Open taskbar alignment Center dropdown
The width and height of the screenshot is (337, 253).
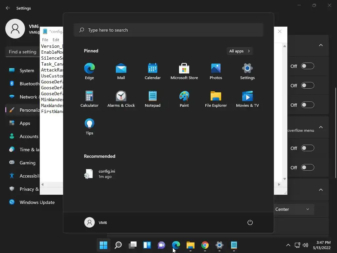(x=294, y=209)
